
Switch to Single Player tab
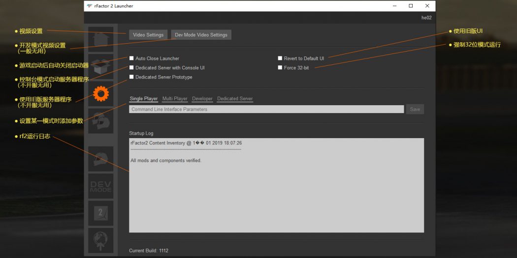[x=143, y=99]
